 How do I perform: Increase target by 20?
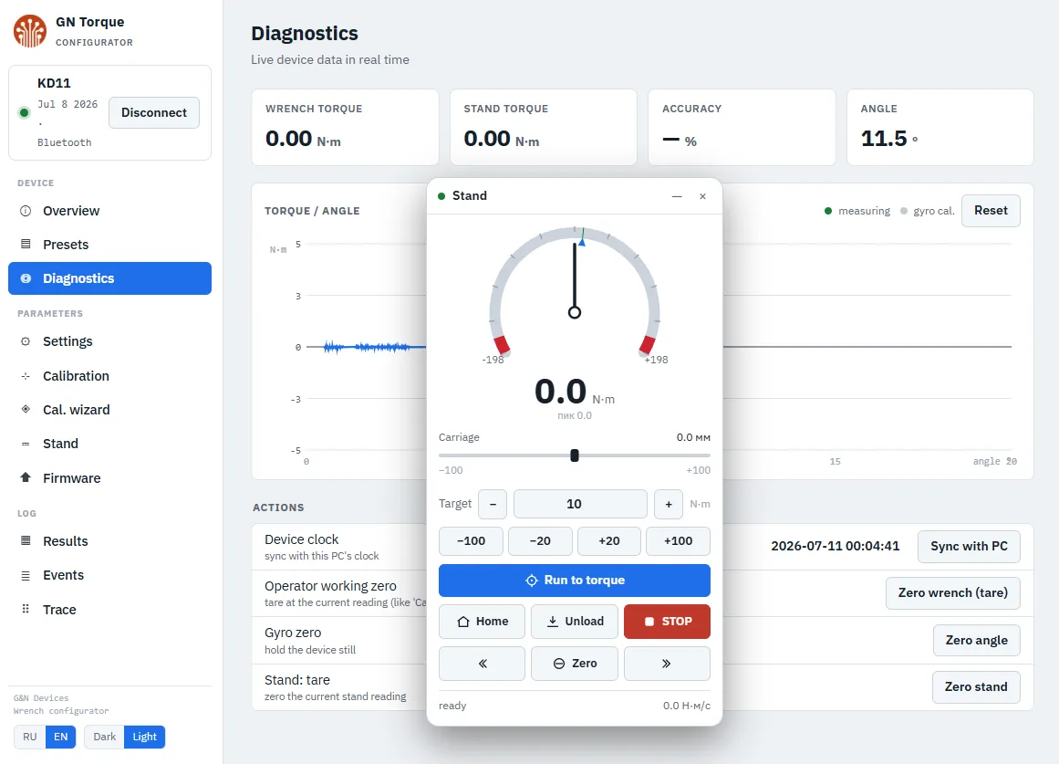tap(609, 541)
